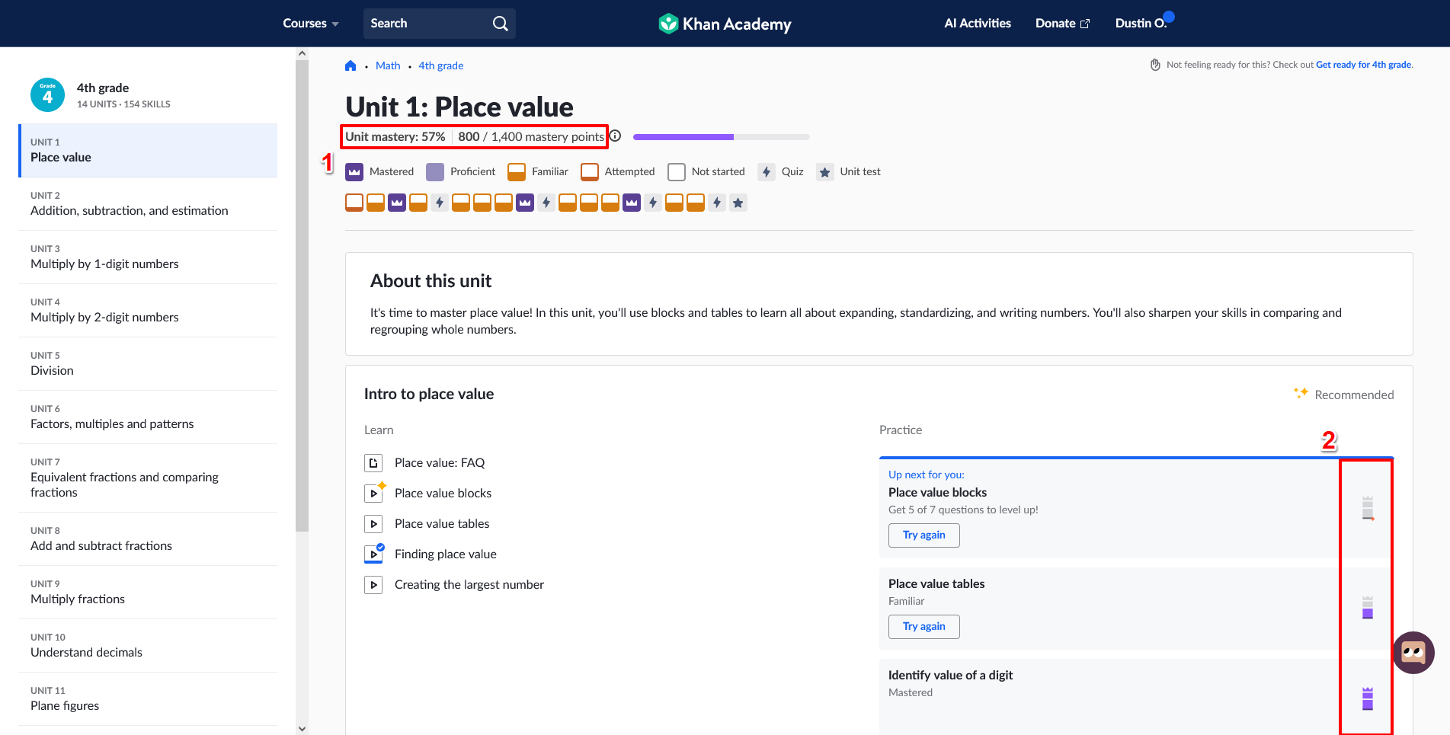Click the Mastered crown icon in the legend
Image resolution: width=1450 pixels, height=735 pixels.
coord(354,172)
